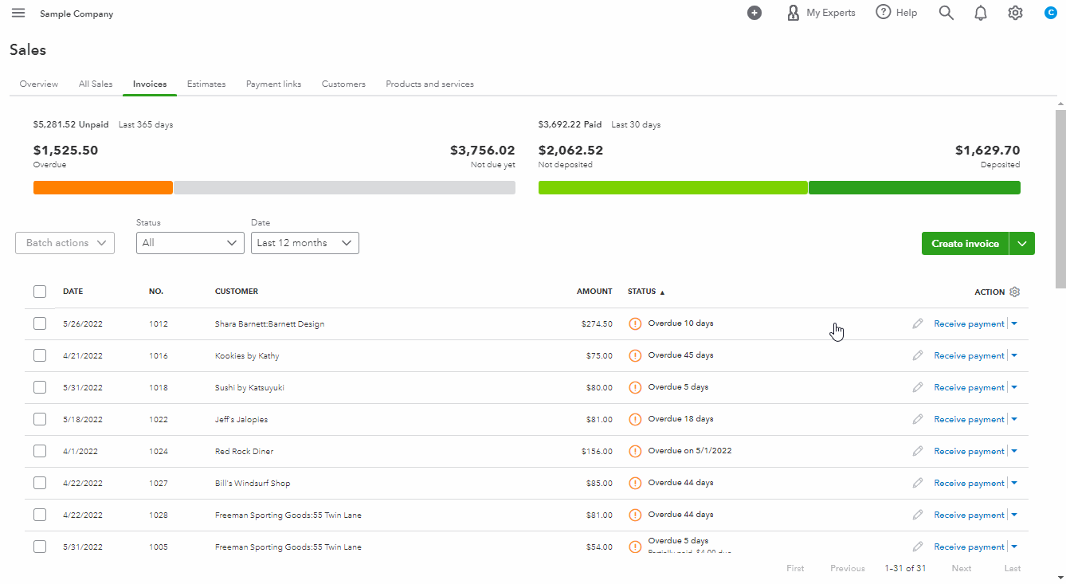Expand the Status filter dropdown

(190, 243)
